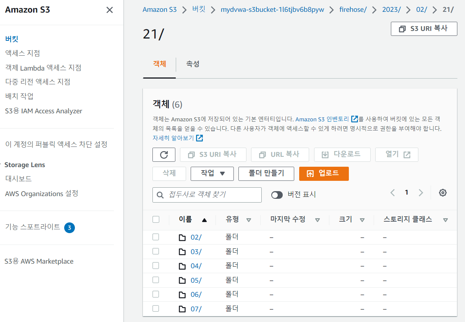The image size is (465, 322).
Task: Open the 버킷 breadcrumb link
Action: click(x=199, y=10)
